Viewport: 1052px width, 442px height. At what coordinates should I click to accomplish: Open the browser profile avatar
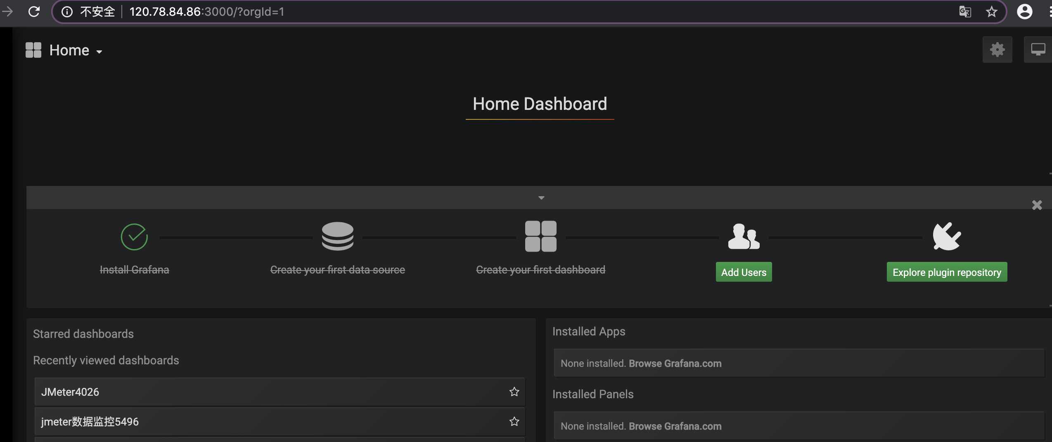click(x=1025, y=12)
